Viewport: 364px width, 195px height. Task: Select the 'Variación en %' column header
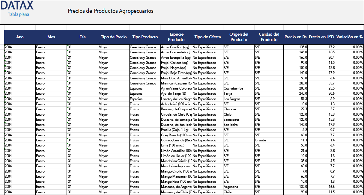[350, 37]
